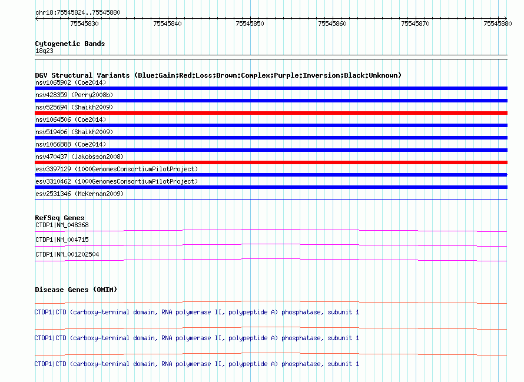This screenshot has width=524, height=382.
Task: Click the blue bar under nsv1065902
Action: tap(271, 88)
